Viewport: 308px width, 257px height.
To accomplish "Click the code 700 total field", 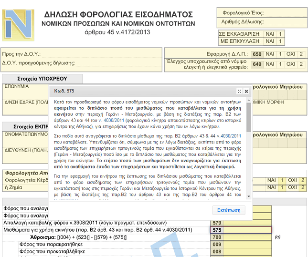I will coord(247,237).
